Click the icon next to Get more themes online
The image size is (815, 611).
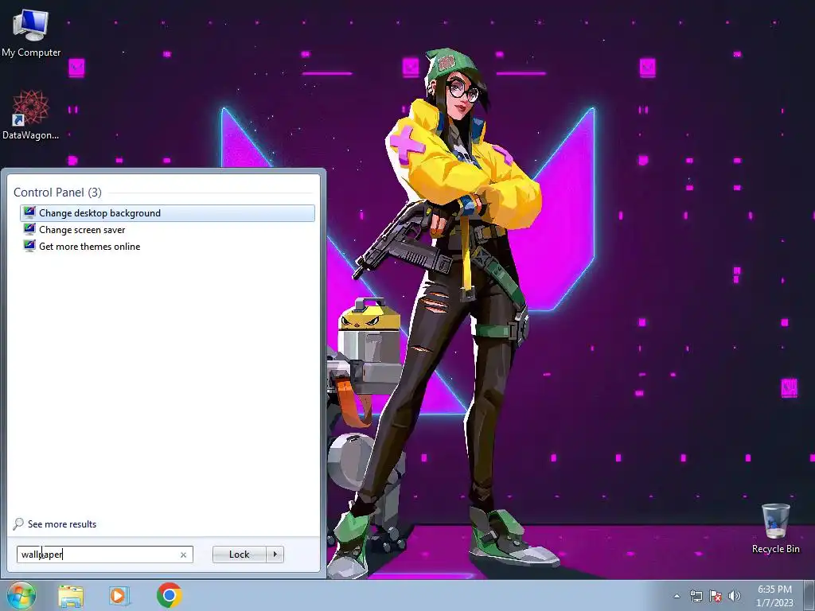29,246
